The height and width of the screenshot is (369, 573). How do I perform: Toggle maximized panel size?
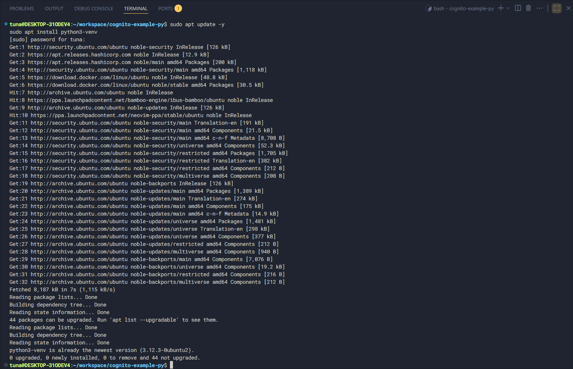pos(557,8)
